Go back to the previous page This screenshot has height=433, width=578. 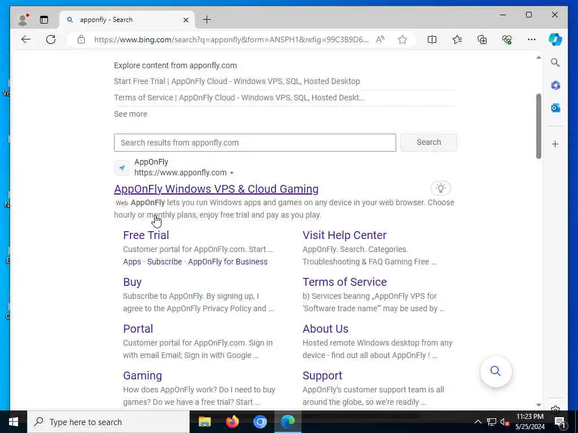coord(26,39)
